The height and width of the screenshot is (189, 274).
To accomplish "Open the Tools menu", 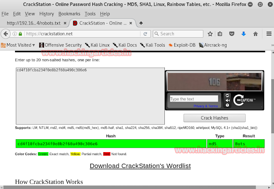I will (90, 14).
